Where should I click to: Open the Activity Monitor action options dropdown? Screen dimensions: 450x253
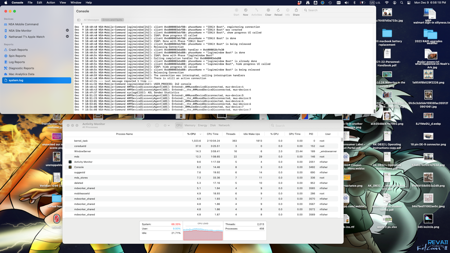166,125
